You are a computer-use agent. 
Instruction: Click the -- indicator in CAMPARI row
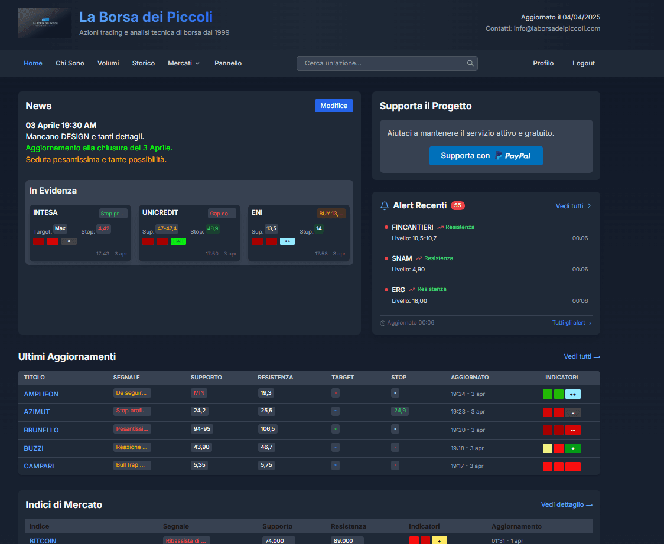(x=573, y=467)
